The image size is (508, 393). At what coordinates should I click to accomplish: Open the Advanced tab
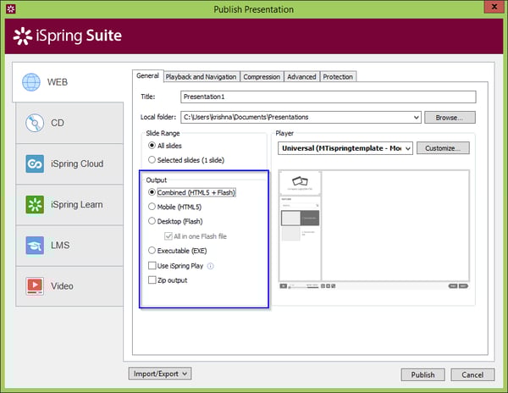click(x=301, y=77)
